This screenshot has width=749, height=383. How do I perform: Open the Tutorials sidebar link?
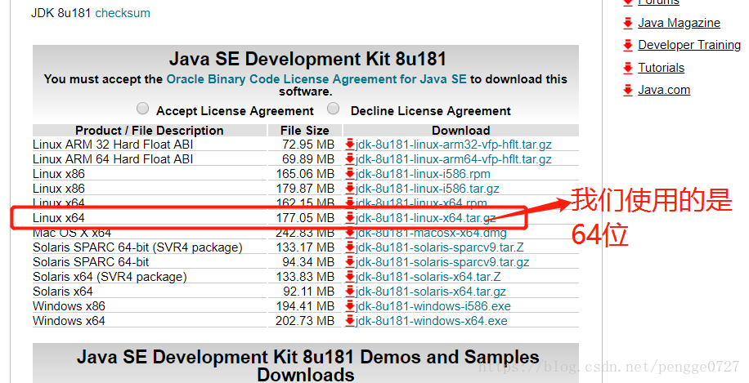pyautogui.click(x=662, y=68)
